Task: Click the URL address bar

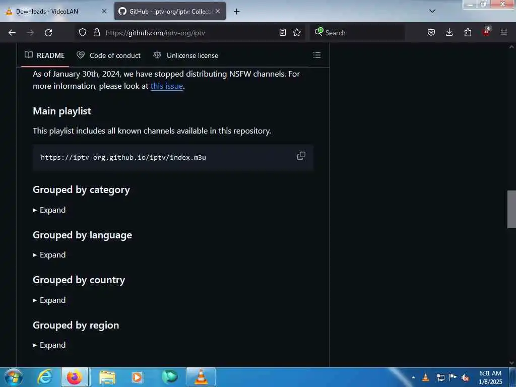Action: [x=189, y=33]
